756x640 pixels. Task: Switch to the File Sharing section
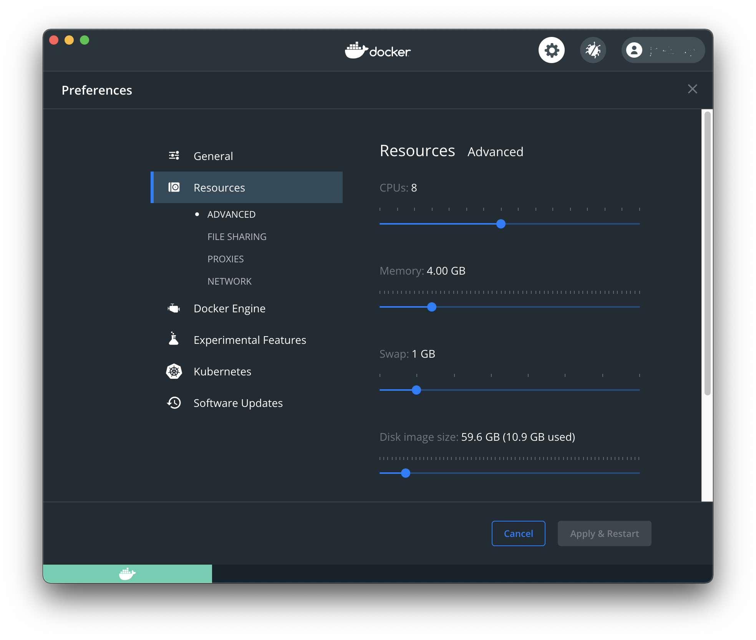pyautogui.click(x=237, y=237)
